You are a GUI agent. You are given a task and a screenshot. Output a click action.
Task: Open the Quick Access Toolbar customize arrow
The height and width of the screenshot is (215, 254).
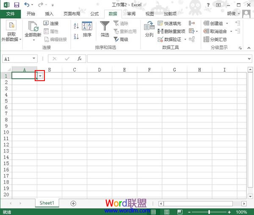(52, 5)
